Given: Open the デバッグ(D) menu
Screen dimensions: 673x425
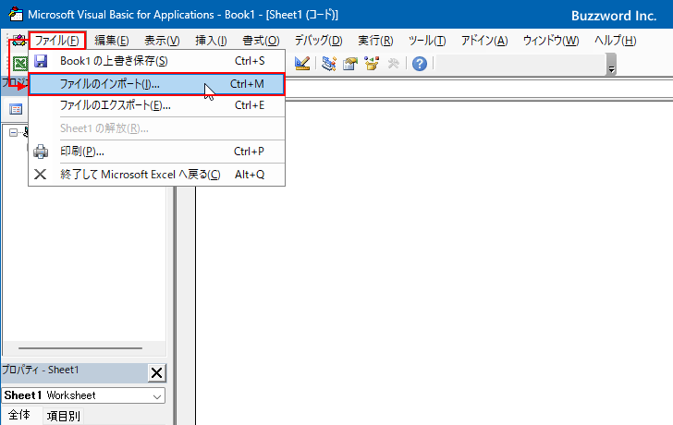Looking at the screenshot, I should (x=318, y=41).
